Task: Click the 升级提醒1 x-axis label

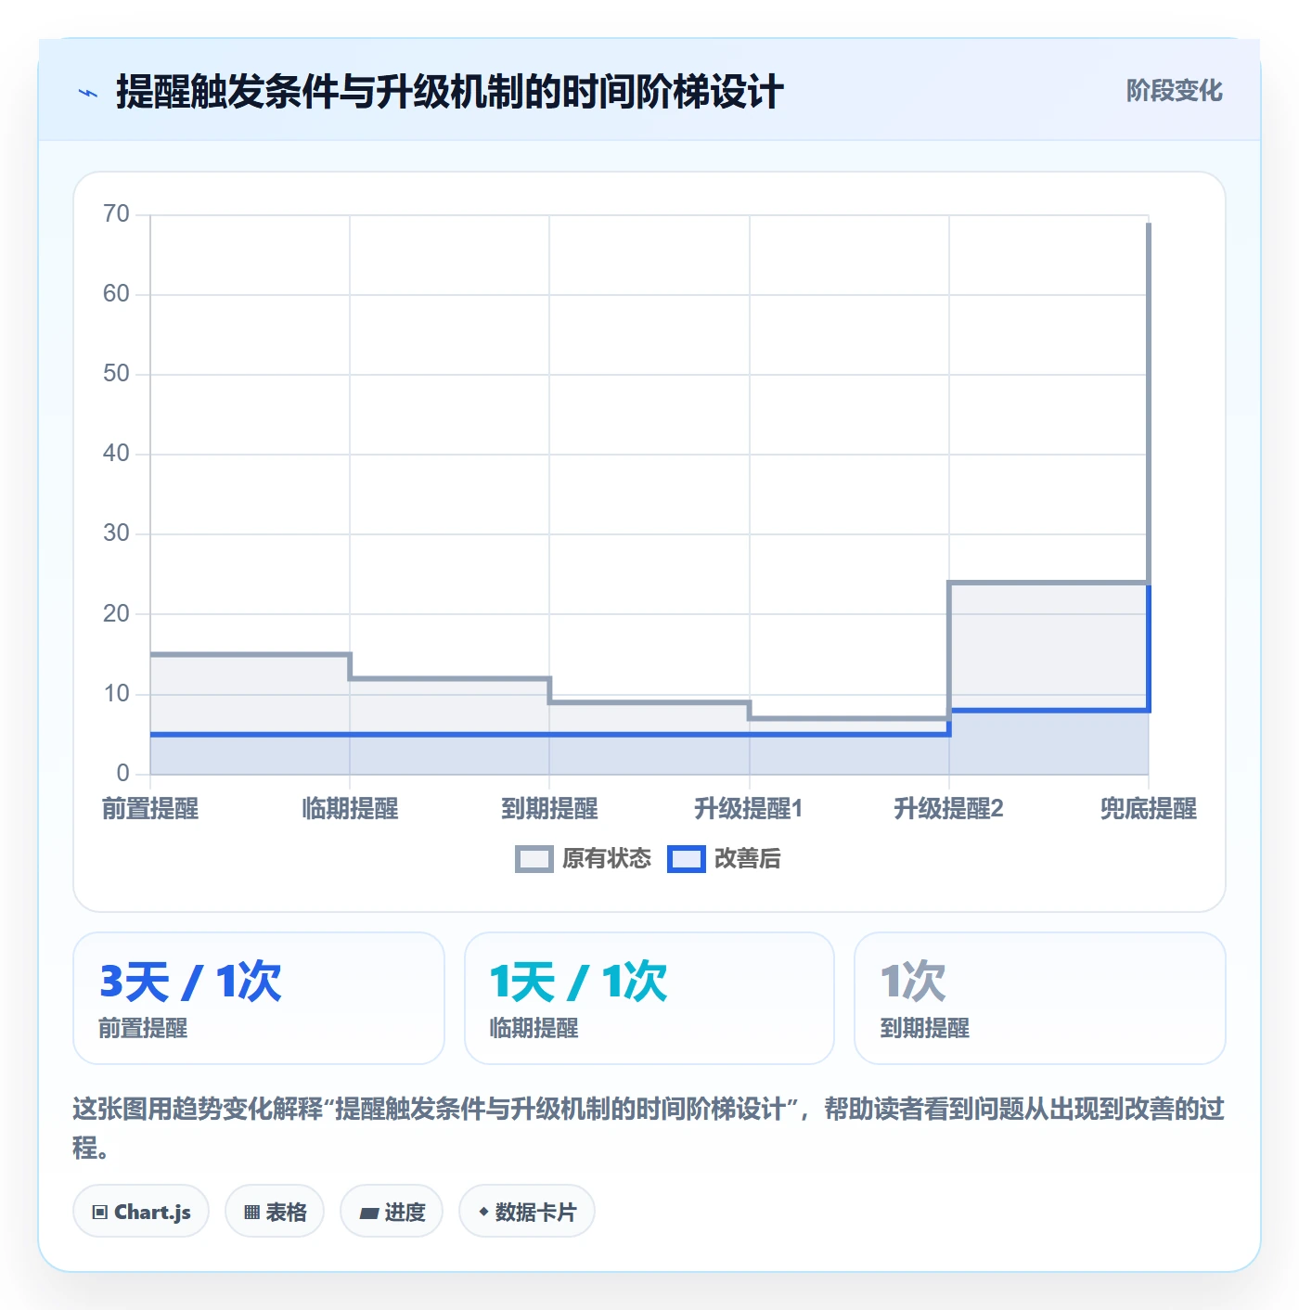Action: pyautogui.click(x=749, y=809)
